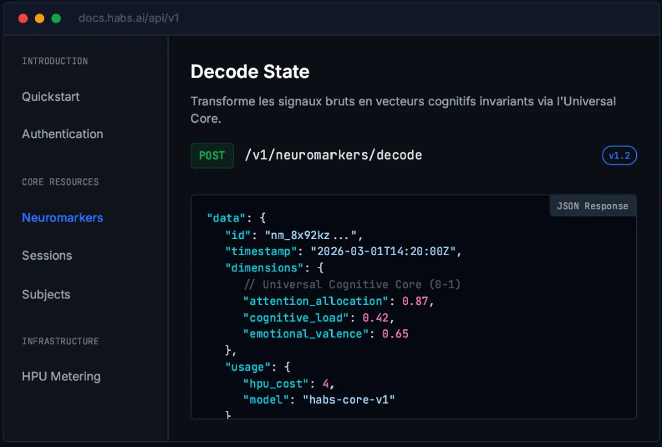Open the Quickstart guide

tap(50, 96)
